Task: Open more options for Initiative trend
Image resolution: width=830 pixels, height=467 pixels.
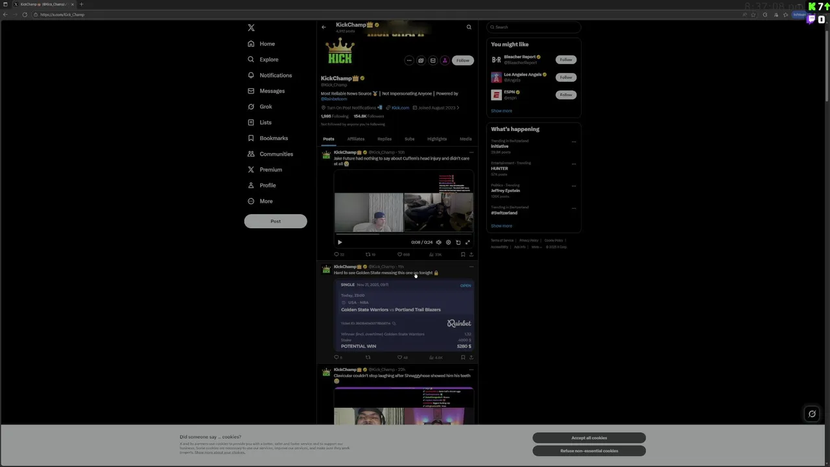Action: [x=574, y=142]
